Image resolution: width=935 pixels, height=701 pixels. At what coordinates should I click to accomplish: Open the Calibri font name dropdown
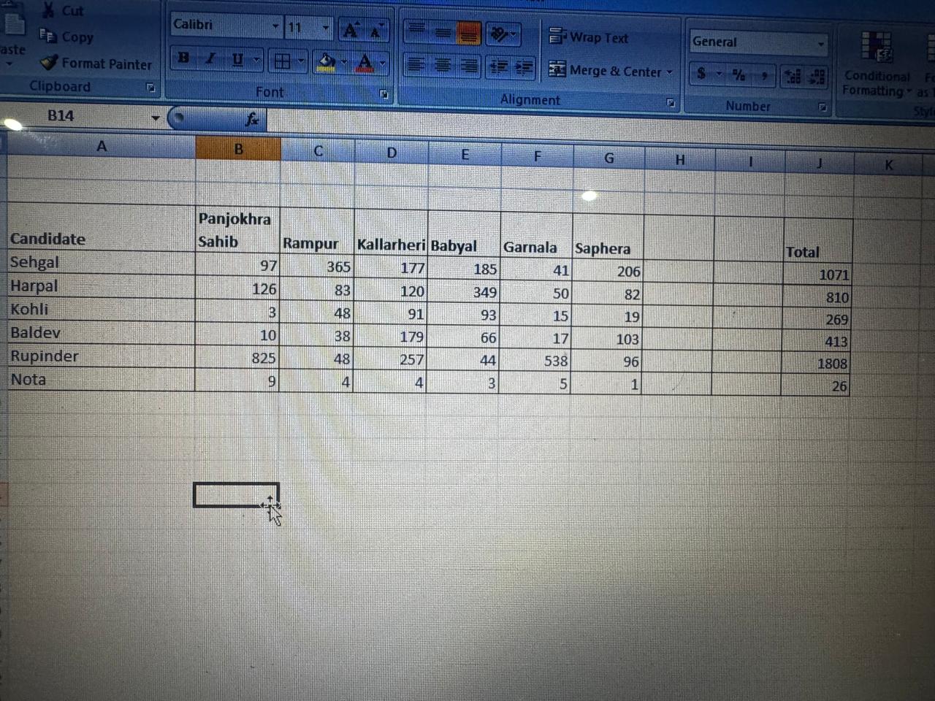275,26
